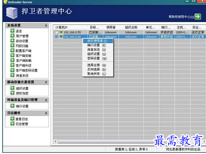Tick the checkbox for 192.168.0.55
Screen dimensions: 206x154
pyautogui.click(x=57, y=32)
